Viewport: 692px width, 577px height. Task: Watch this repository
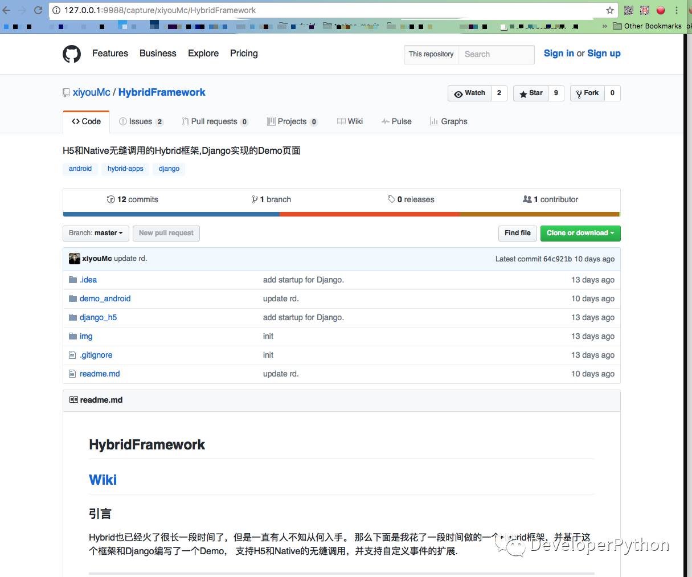469,93
